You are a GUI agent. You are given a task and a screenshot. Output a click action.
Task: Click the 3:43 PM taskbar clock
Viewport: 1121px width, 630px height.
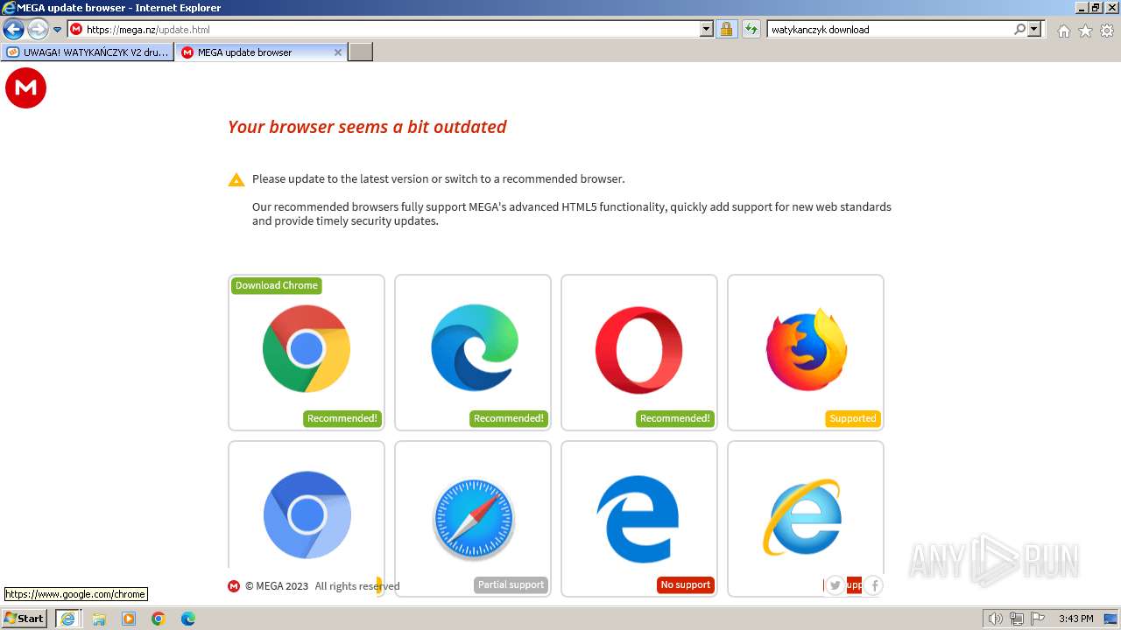coord(1076,619)
